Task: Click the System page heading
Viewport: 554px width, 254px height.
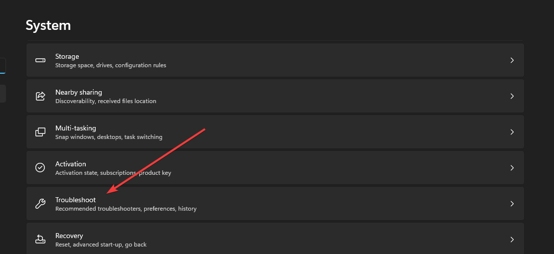Action: pyautogui.click(x=48, y=25)
